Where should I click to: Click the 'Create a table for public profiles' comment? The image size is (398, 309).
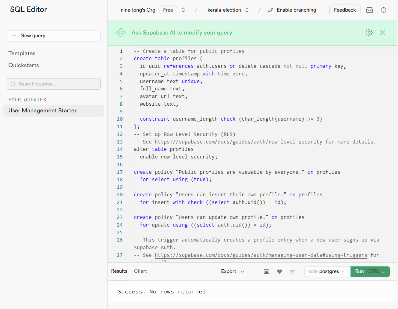194,51
